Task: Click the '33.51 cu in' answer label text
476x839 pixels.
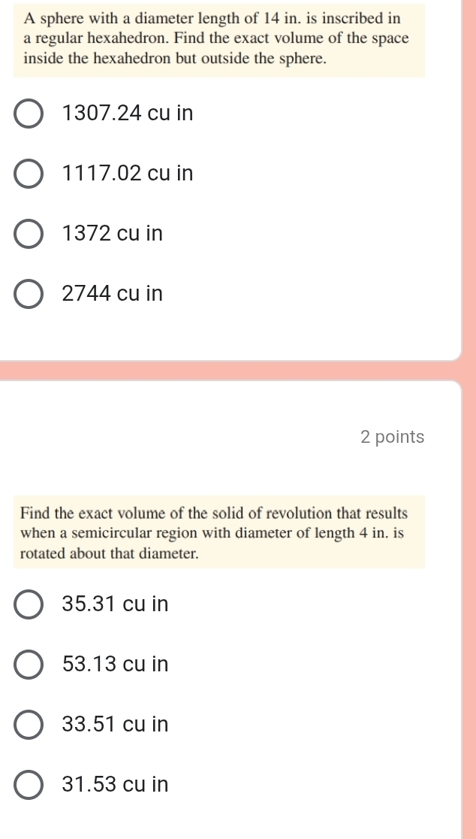Action: coord(116,725)
